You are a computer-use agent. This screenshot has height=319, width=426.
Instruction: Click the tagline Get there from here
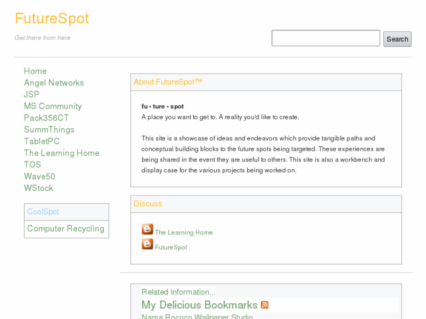click(x=42, y=37)
